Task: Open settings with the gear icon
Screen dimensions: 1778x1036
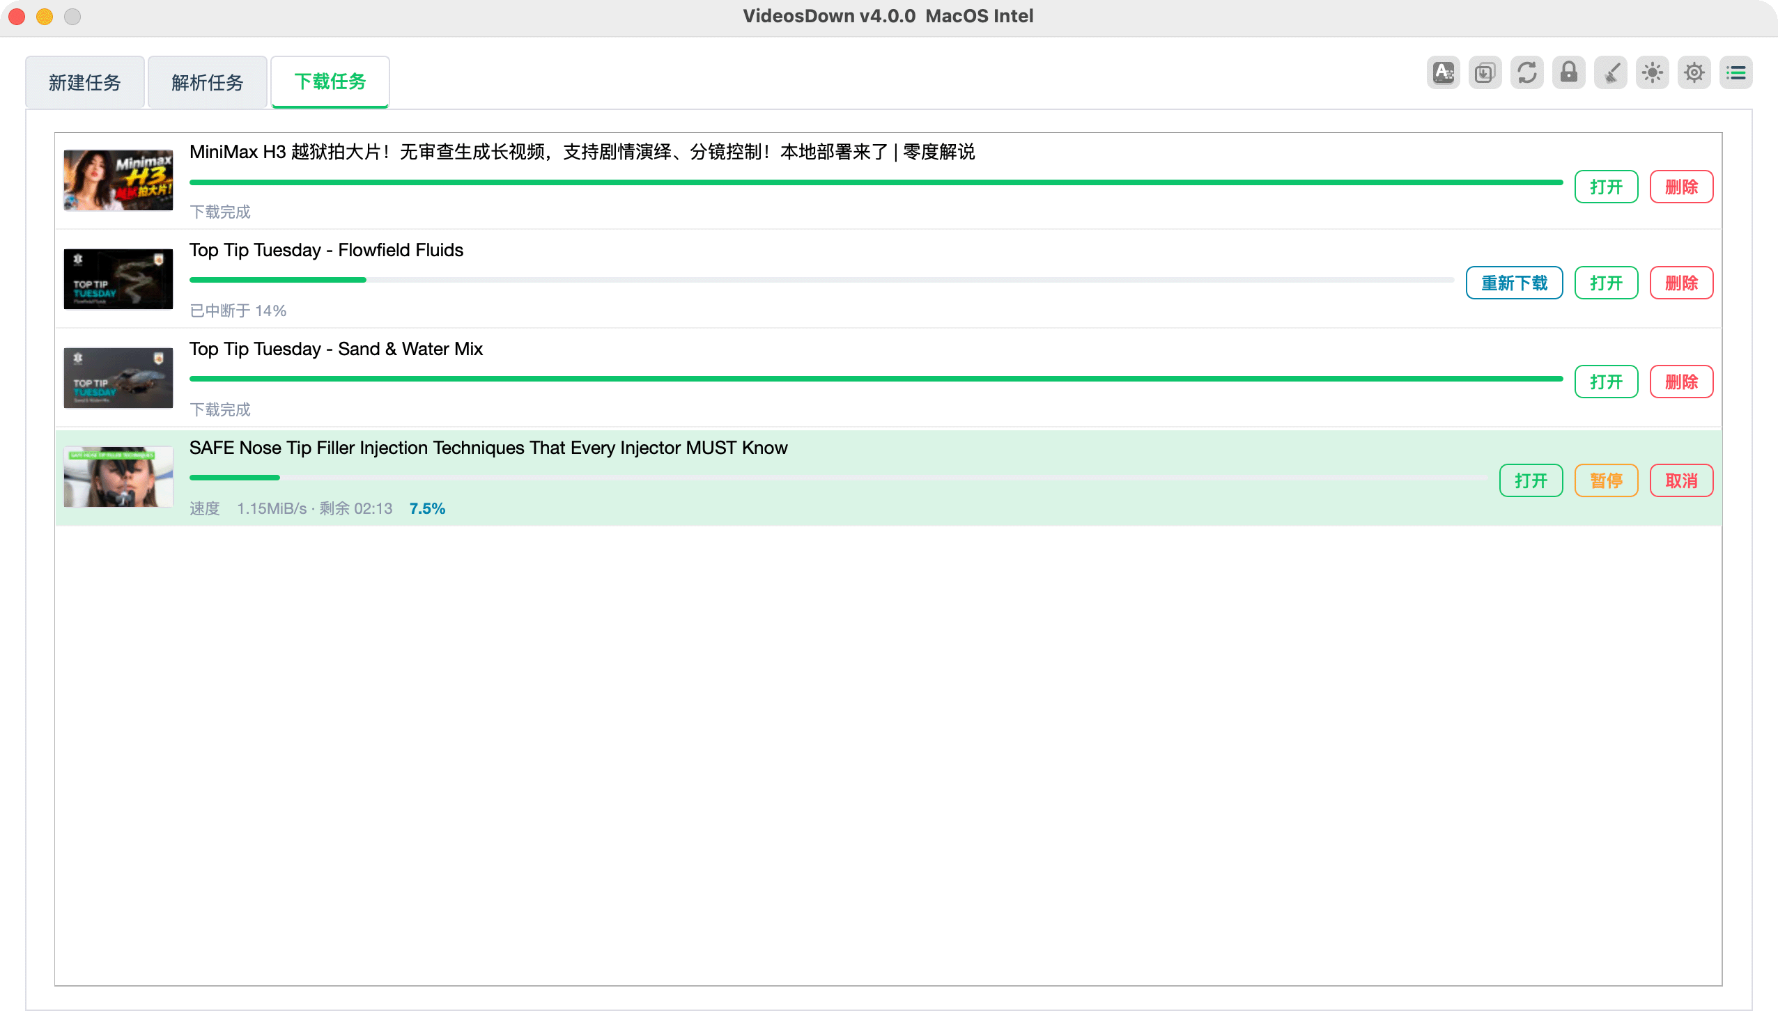Action: (x=1694, y=72)
